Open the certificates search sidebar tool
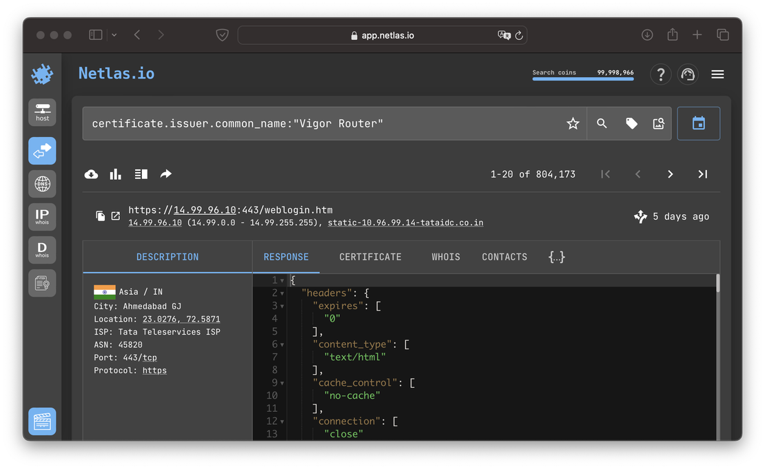Viewport: 765px width, 469px height. [x=42, y=283]
